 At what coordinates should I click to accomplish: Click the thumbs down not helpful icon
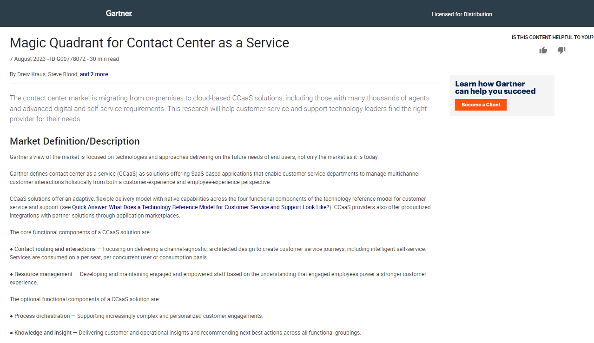561,50
